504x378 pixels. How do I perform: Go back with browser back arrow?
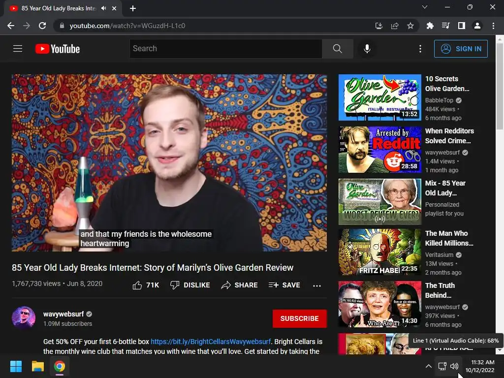pos(11,26)
